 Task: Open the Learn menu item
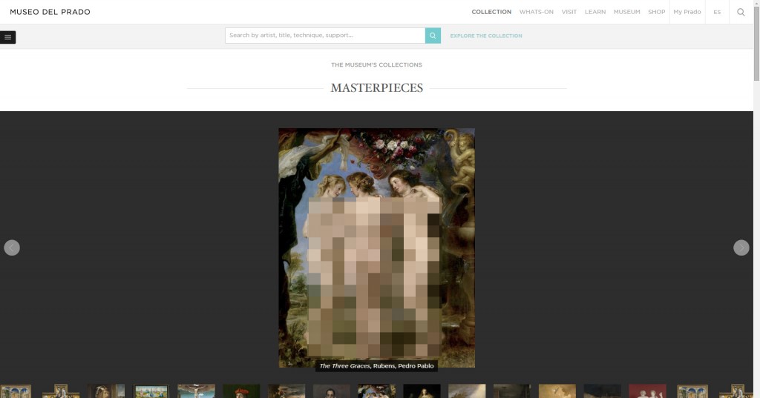pos(595,12)
